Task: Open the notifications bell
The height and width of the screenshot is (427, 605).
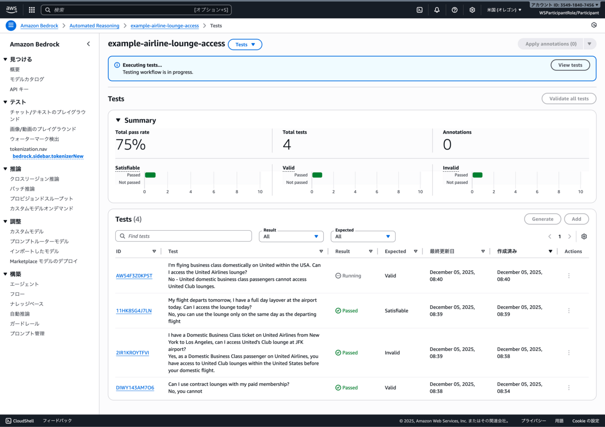Action: (437, 9)
